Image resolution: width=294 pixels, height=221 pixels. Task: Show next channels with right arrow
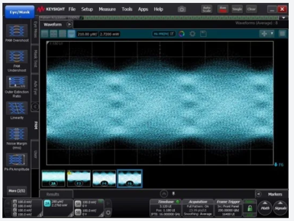(x=108, y=203)
